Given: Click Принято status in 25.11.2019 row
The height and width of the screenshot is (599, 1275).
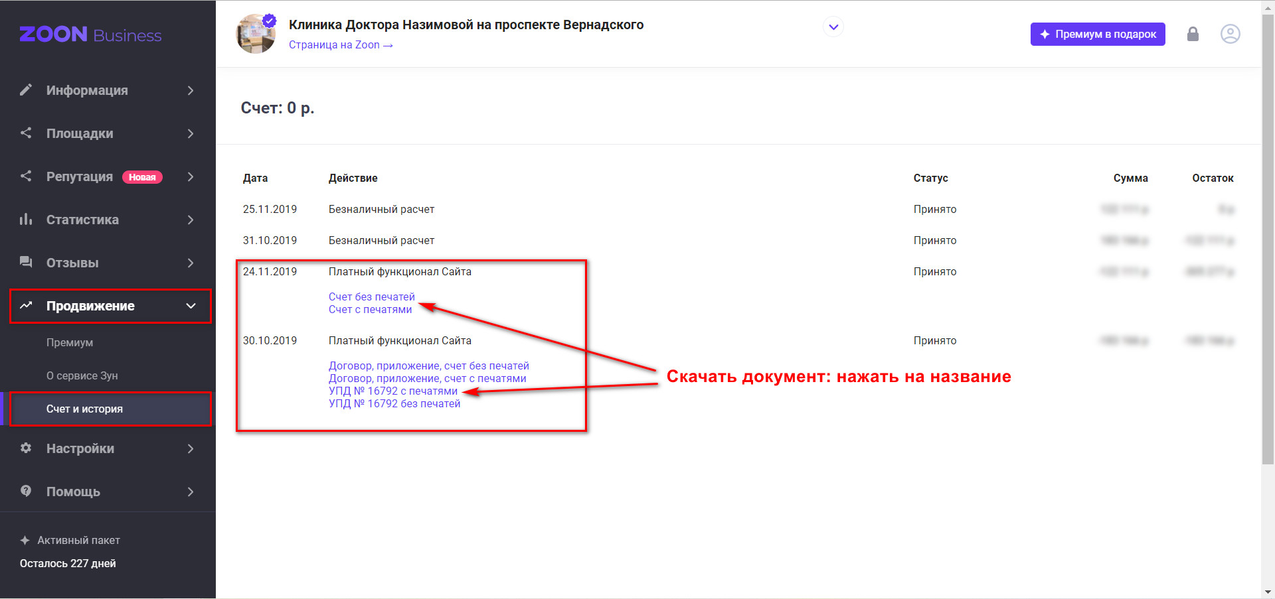Looking at the screenshot, I should [x=935, y=209].
